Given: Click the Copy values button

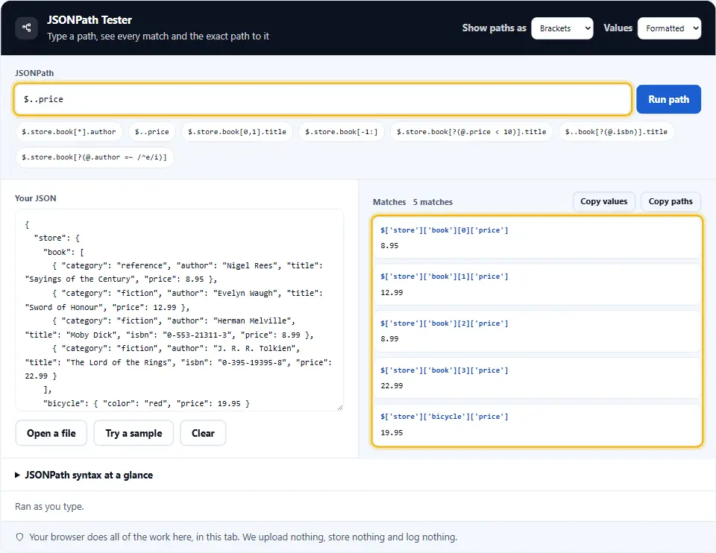Looking at the screenshot, I should click(603, 202).
